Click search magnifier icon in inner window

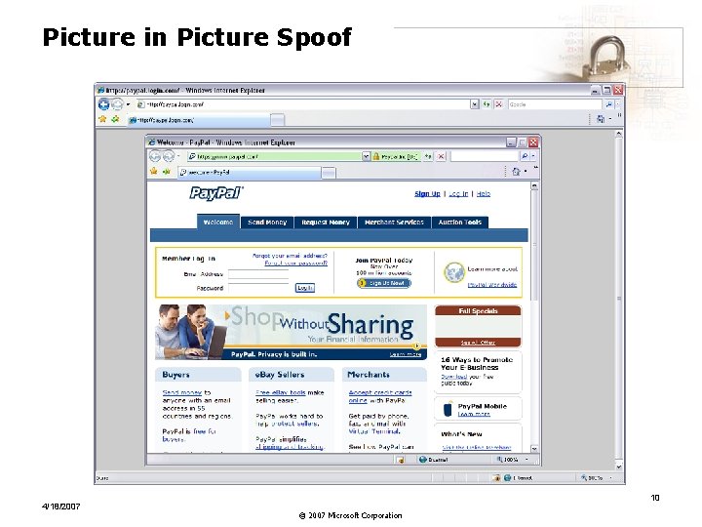click(x=525, y=156)
